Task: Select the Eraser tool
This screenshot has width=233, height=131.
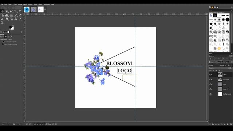Action: tap(20, 15)
